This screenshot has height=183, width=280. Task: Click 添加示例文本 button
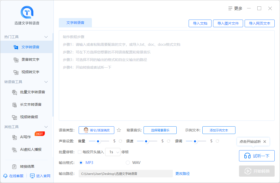point(219,130)
